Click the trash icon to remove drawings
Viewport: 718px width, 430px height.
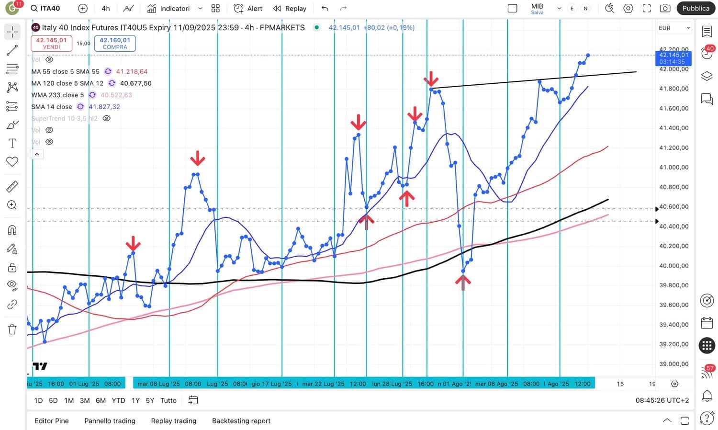12,329
